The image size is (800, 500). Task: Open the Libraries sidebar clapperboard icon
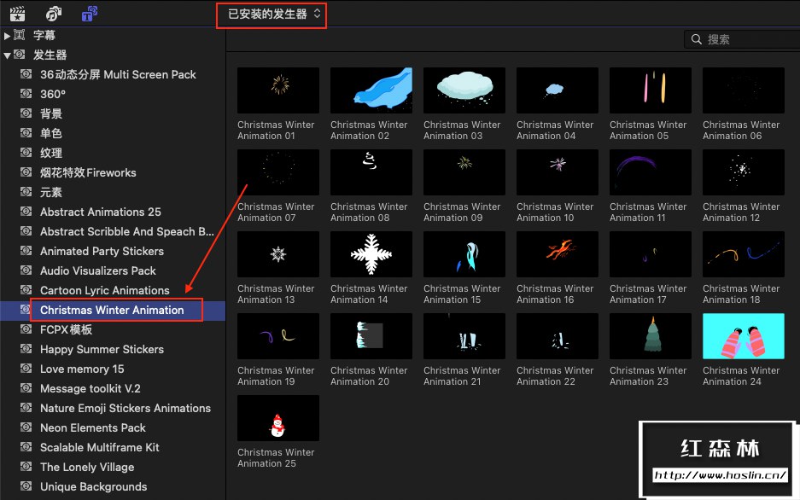point(18,14)
